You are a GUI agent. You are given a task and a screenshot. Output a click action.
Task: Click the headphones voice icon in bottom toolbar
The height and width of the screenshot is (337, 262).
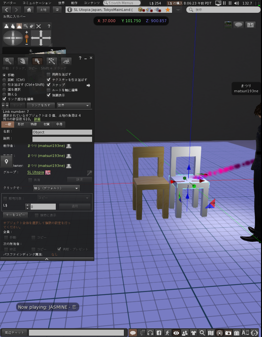[150, 333]
